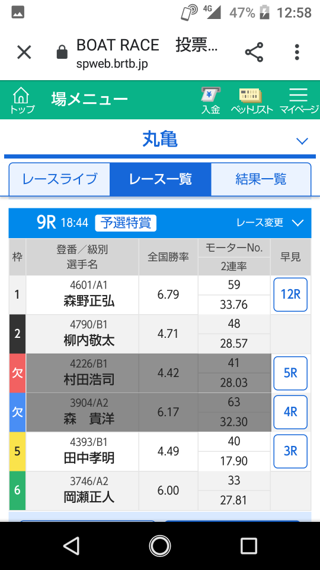
Task: Open the 入金 deposit icon
Action: pyautogui.click(x=211, y=100)
